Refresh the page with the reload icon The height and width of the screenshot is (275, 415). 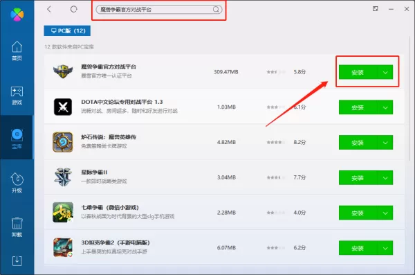click(73, 9)
